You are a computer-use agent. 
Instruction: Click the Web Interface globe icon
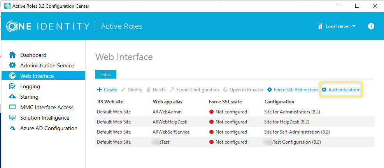(x=12, y=76)
